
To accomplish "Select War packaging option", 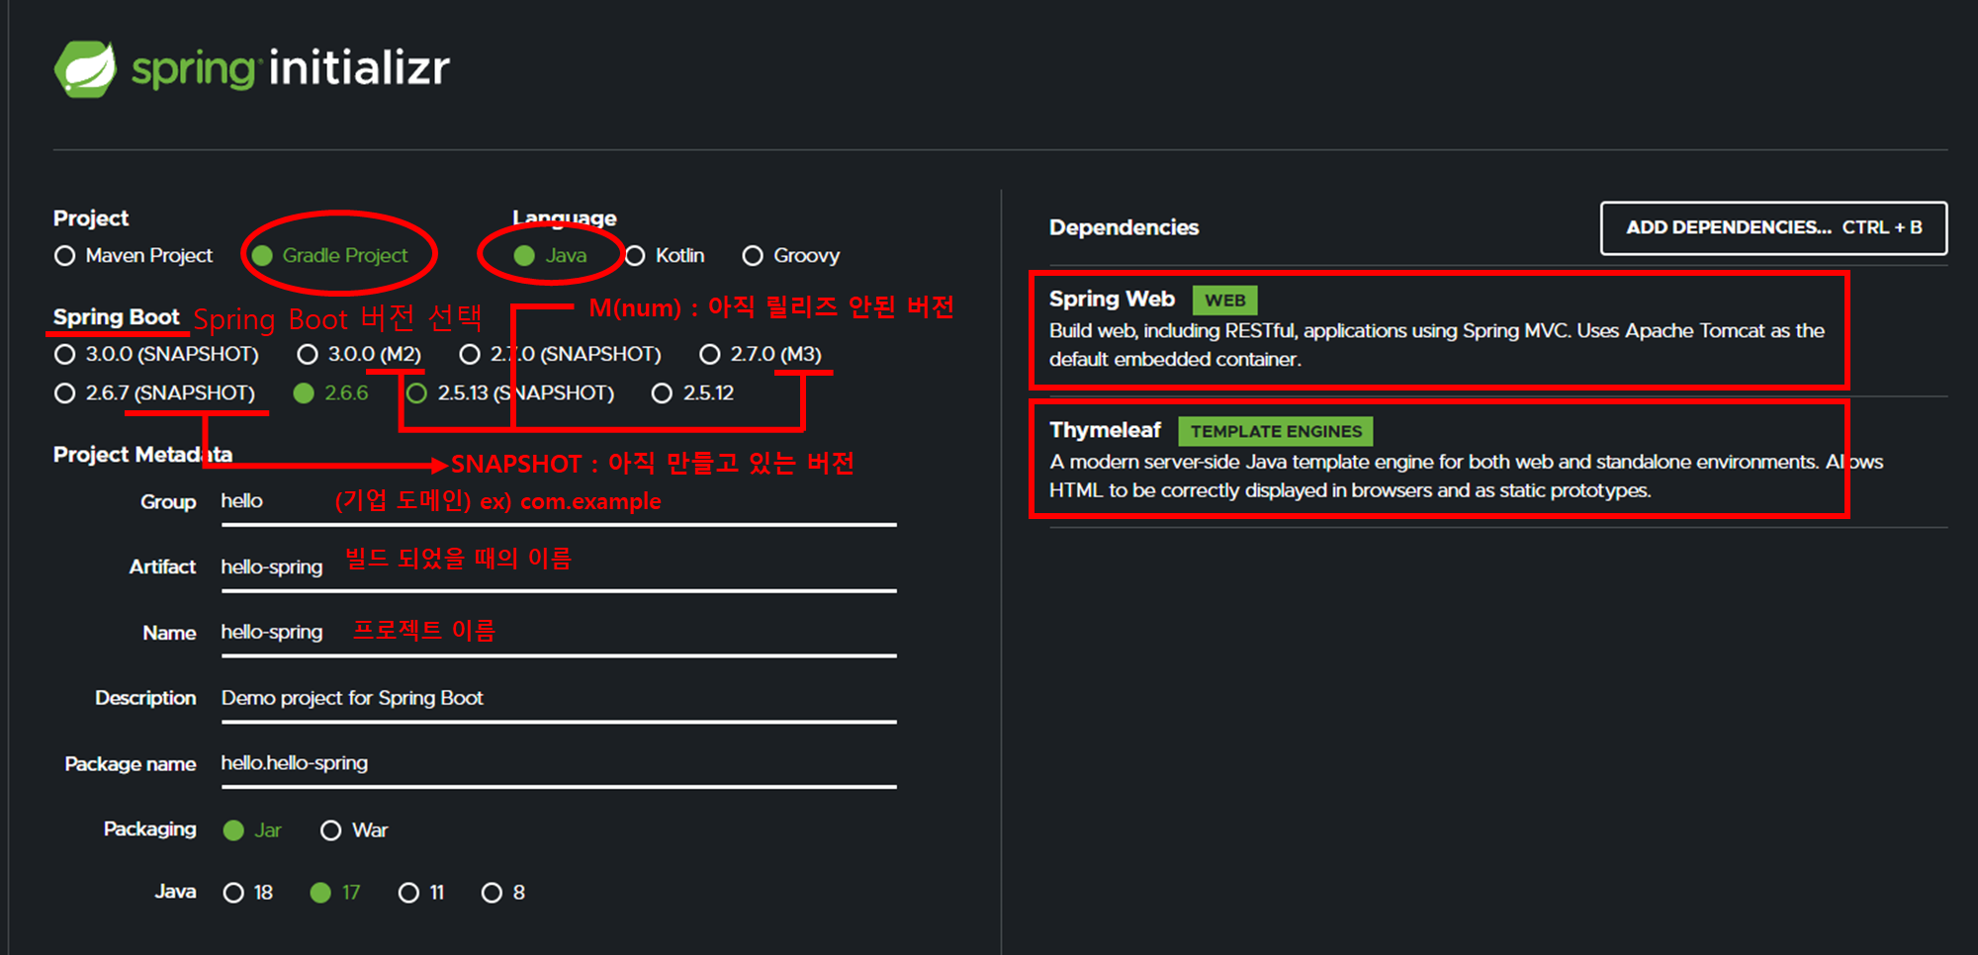I will click(x=354, y=830).
